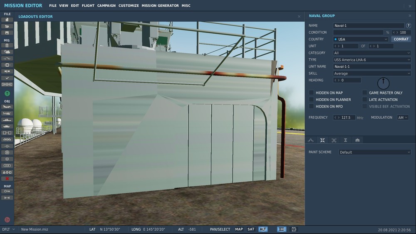Check Game Master Only
This screenshot has height=234, width=416.
click(364, 92)
